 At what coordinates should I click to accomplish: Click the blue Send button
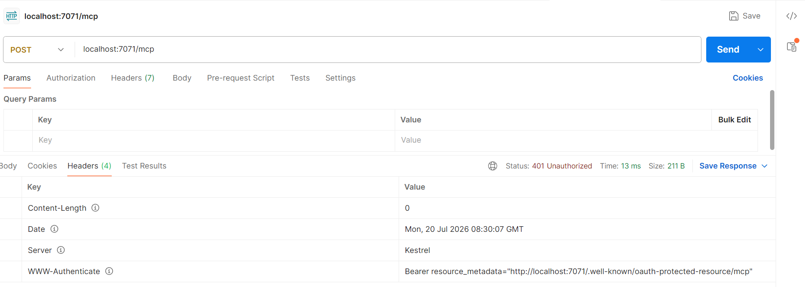point(728,50)
